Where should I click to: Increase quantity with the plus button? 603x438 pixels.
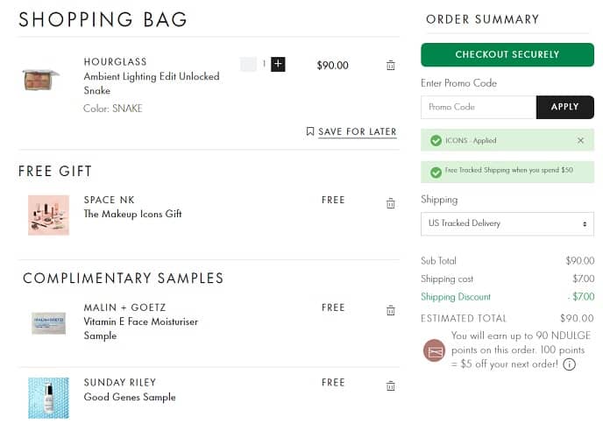(x=278, y=64)
